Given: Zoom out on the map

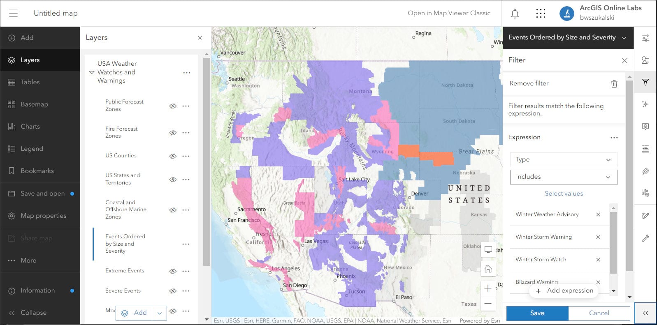Looking at the screenshot, I should pos(488,304).
